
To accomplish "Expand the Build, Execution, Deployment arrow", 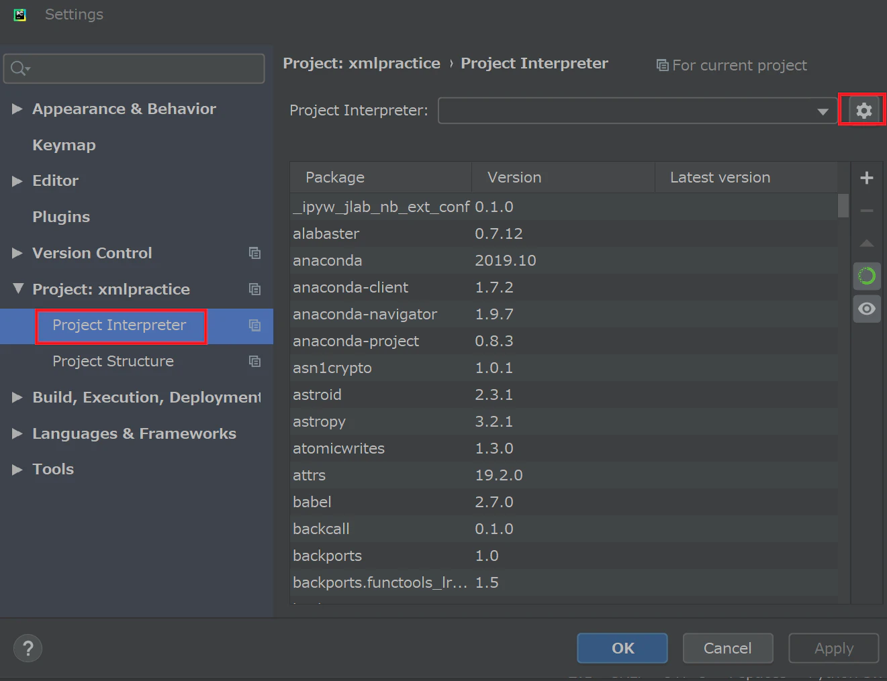I will point(17,397).
